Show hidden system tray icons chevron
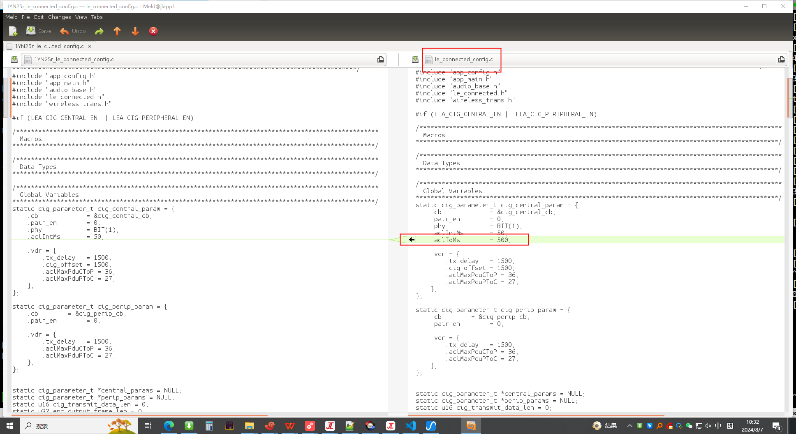 click(629, 426)
